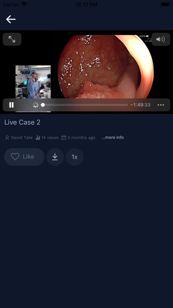Image resolution: width=173 pixels, height=308 pixels.
Task: Change playback speed with the 1x button
Action: (x=75, y=157)
